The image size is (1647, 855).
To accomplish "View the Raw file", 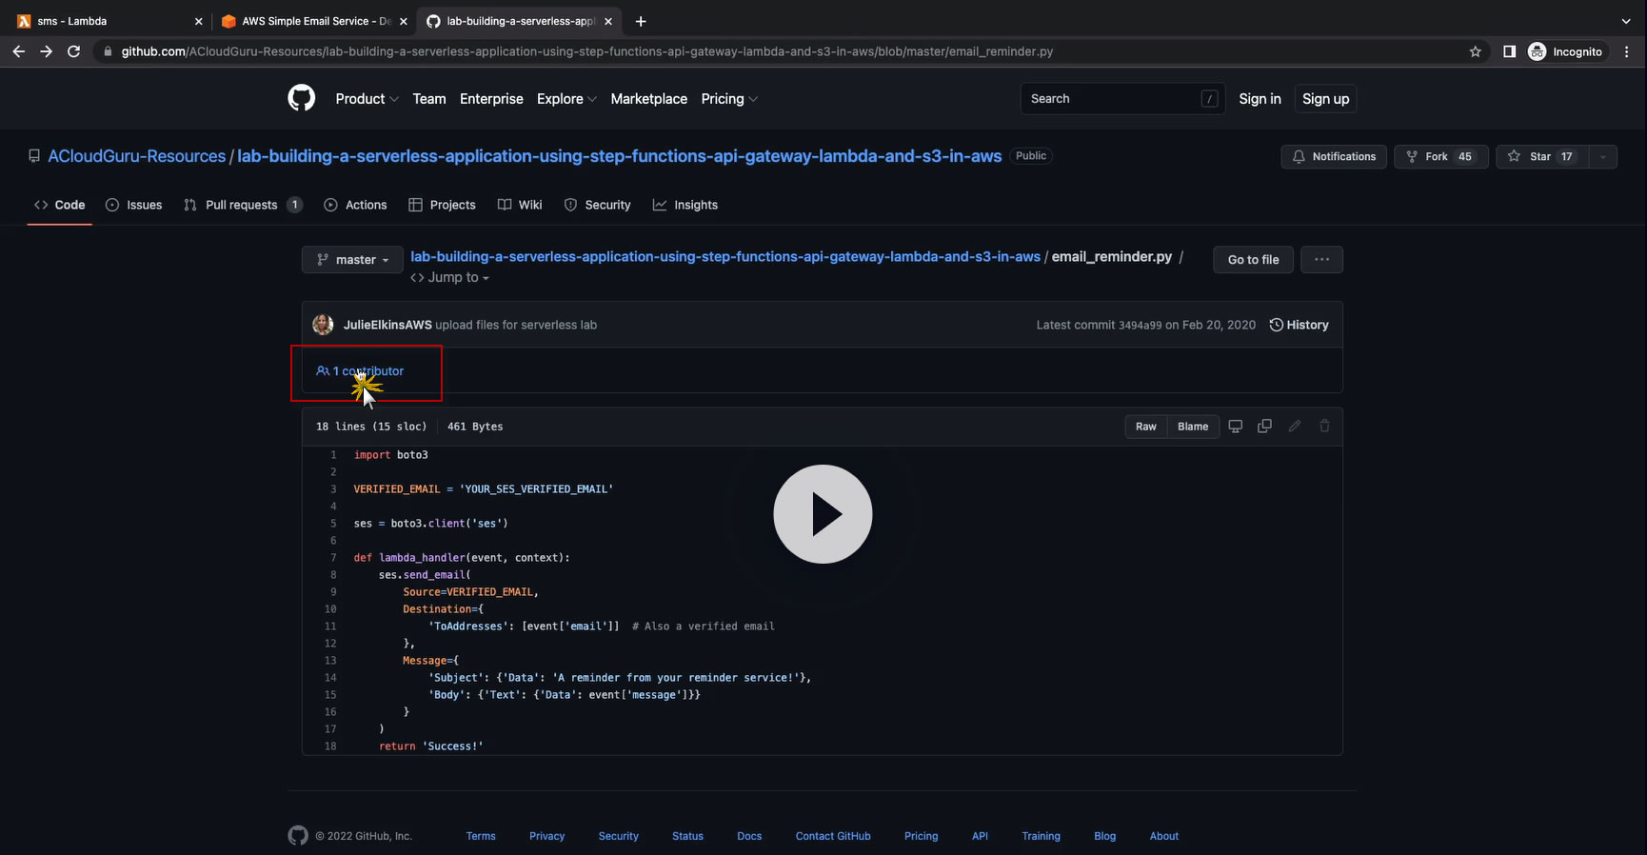I will coord(1146,427).
